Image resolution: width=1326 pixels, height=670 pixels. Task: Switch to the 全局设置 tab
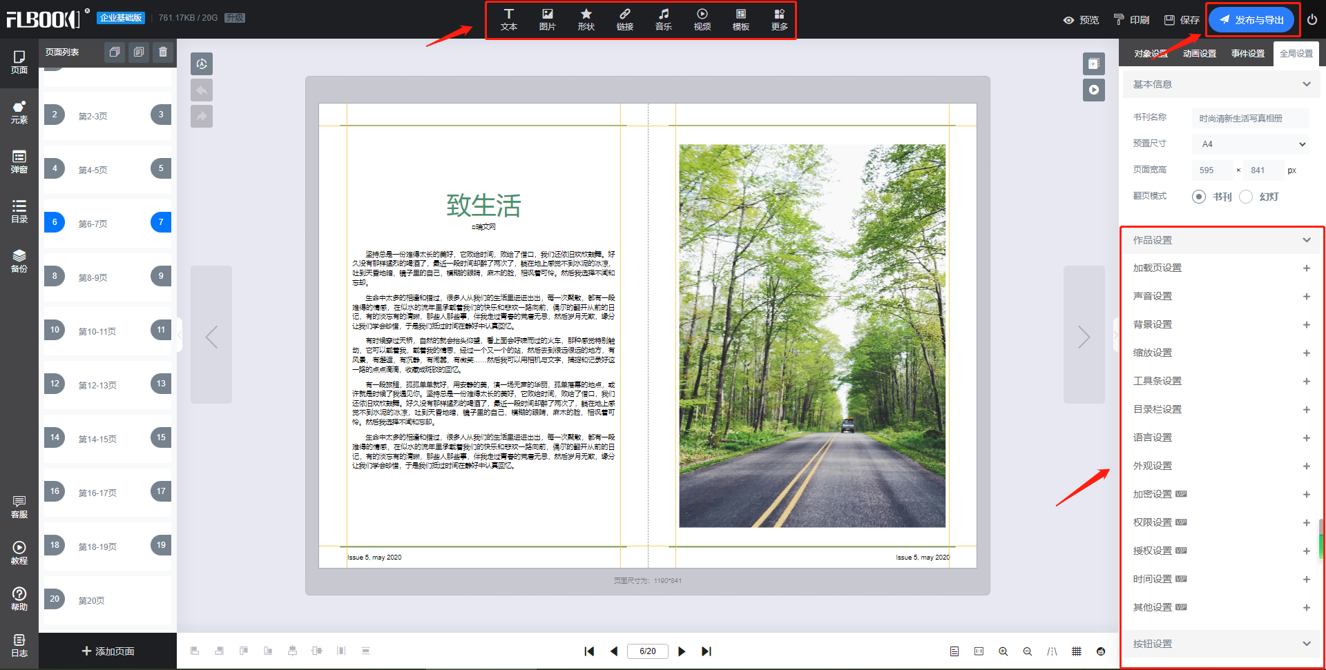[1296, 54]
